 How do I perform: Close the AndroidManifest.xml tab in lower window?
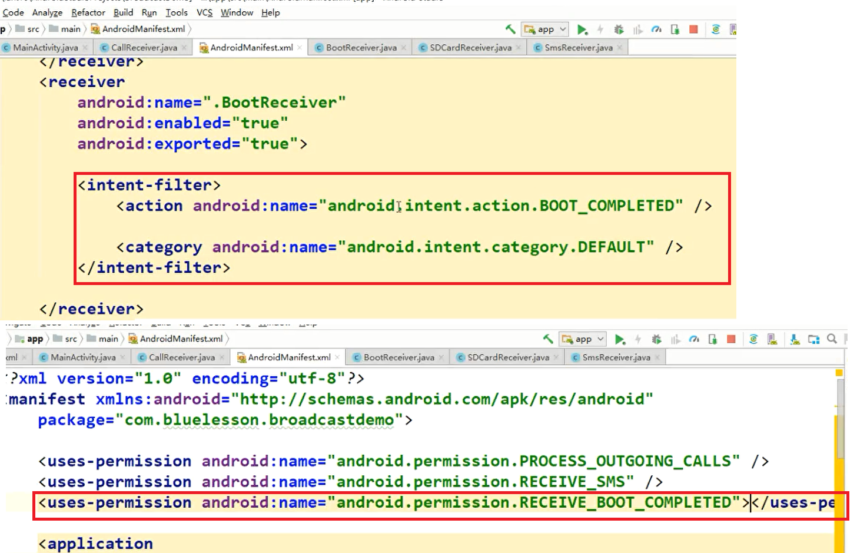(x=337, y=357)
